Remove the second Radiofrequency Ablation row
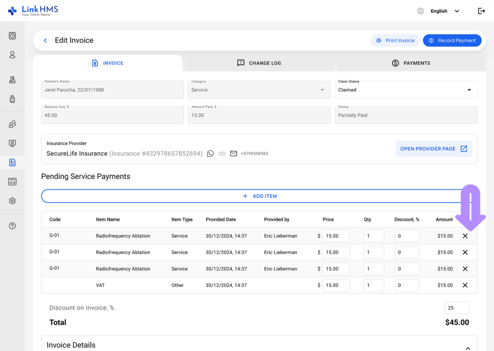The width and height of the screenshot is (494, 351). pyautogui.click(x=465, y=252)
